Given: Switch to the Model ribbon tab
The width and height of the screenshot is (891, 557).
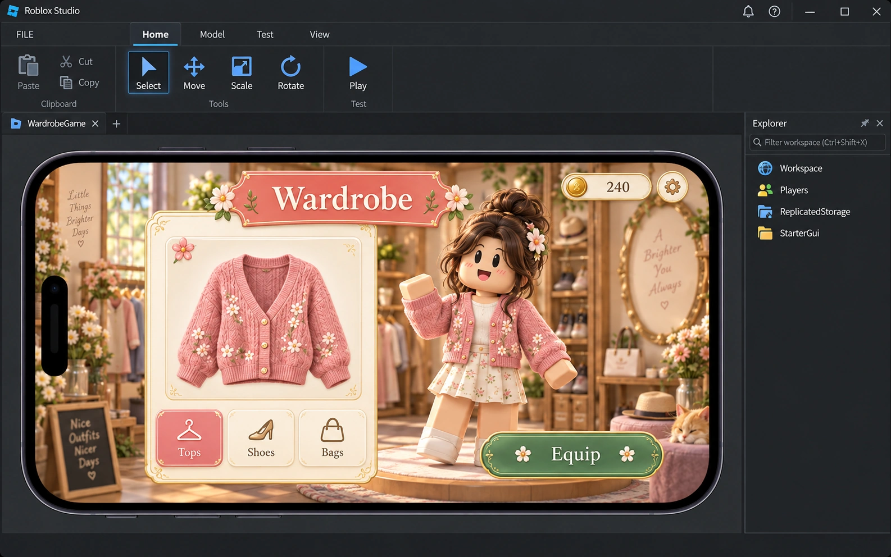Looking at the screenshot, I should [x=212, y=34].
